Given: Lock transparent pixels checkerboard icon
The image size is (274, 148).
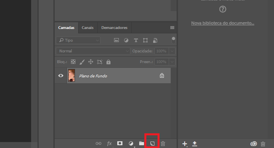Looking at the screenshot, I should (73, 62).
